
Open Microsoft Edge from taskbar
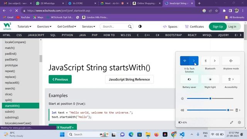tap(131, 134)
